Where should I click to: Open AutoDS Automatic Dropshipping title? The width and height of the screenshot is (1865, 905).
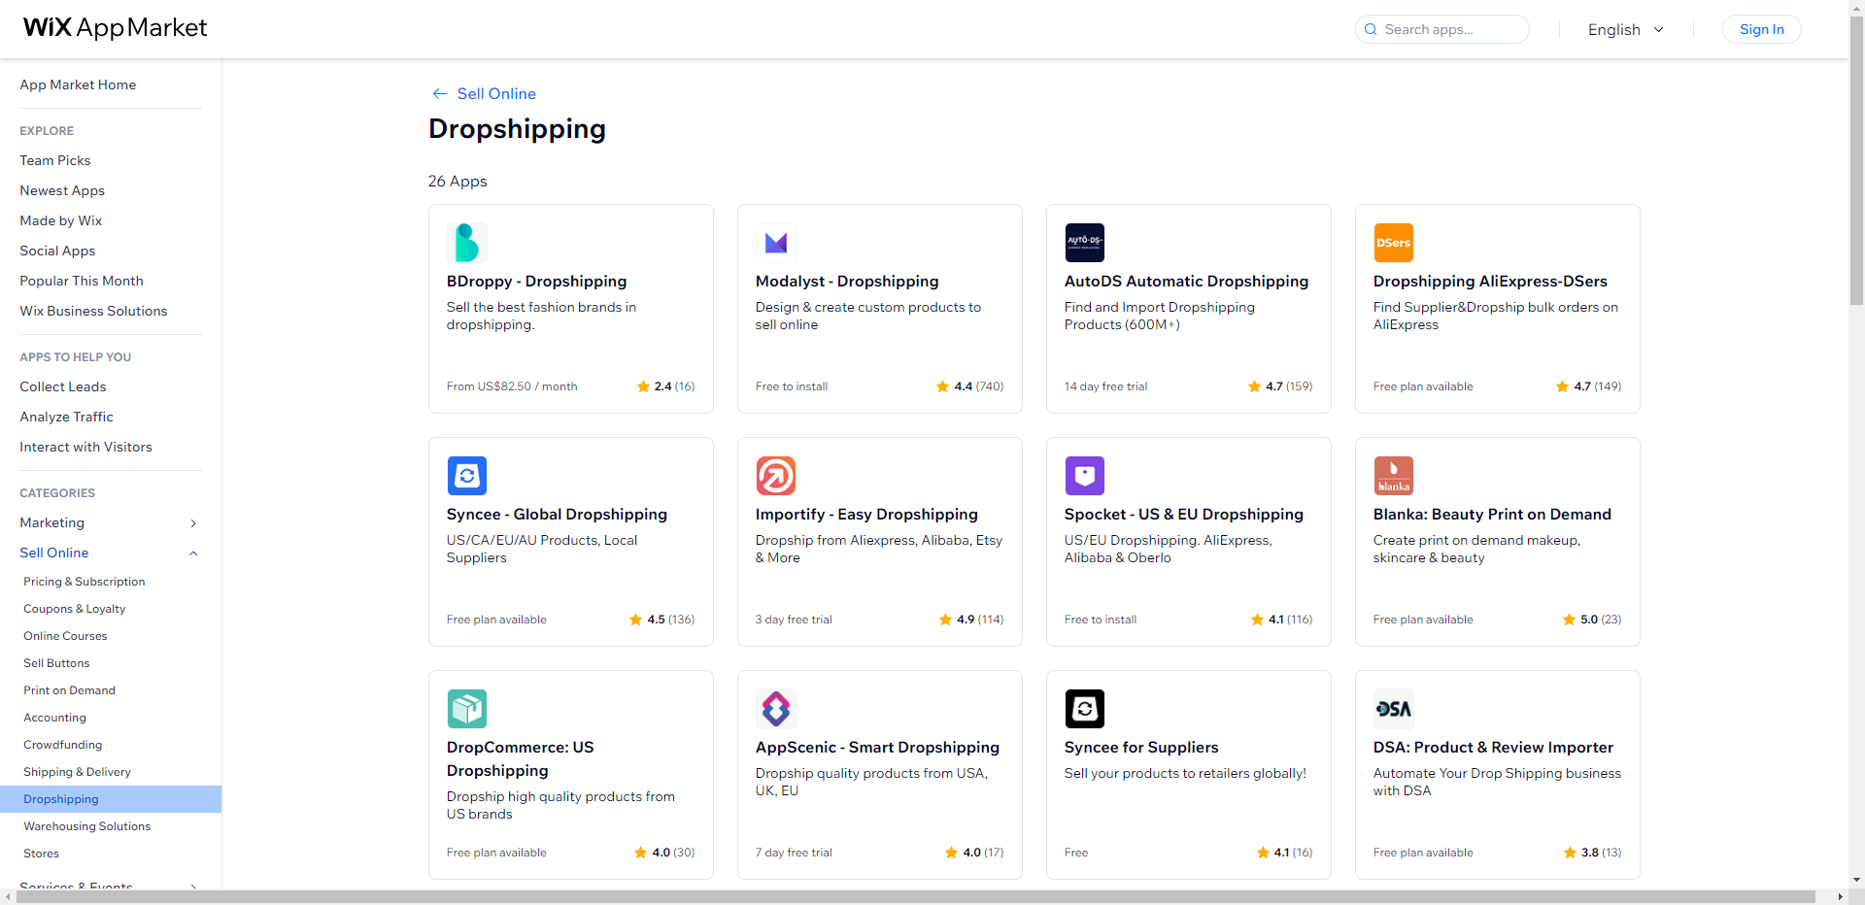tap(1186, 282)
